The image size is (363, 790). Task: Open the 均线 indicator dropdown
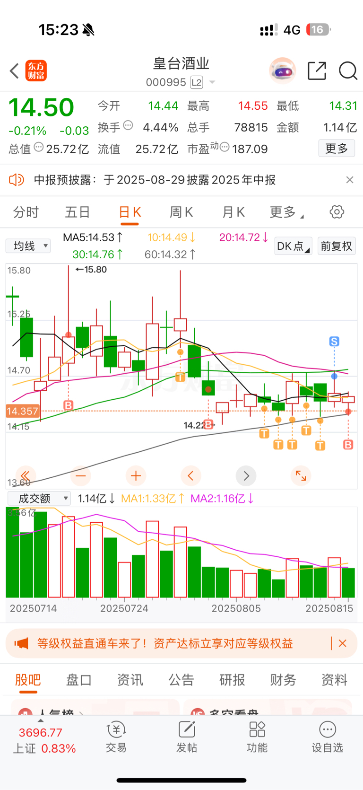28,246
